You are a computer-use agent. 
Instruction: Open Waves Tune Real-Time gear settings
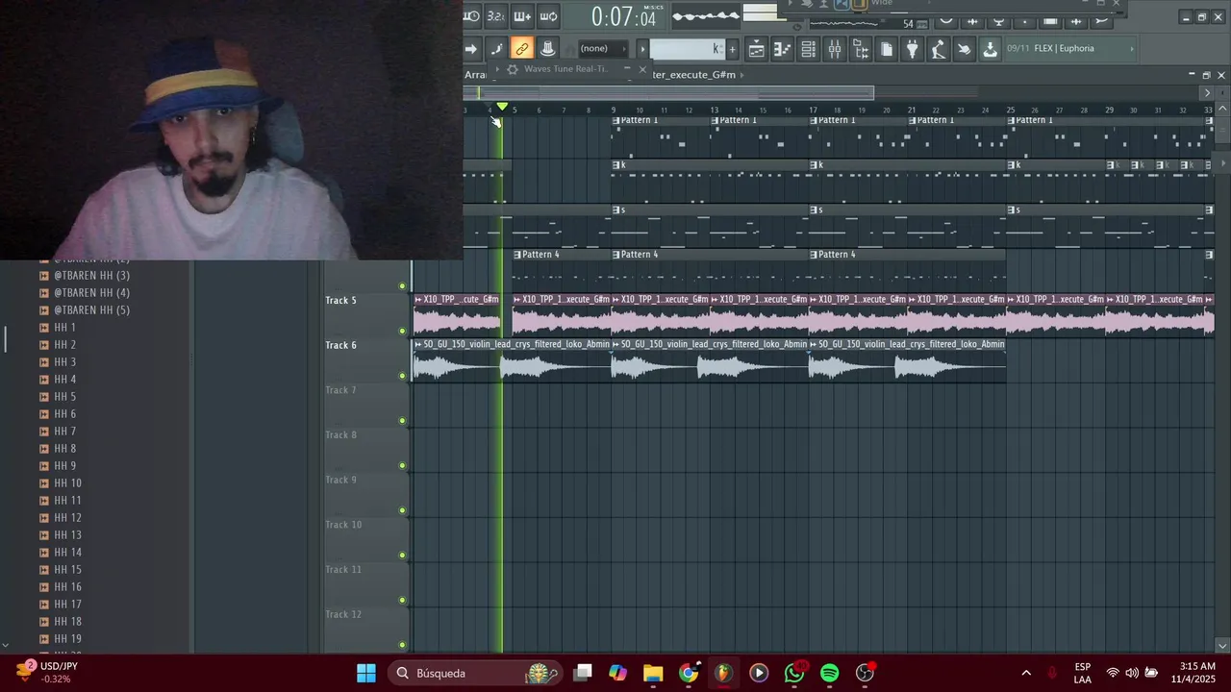coord(513,69)
